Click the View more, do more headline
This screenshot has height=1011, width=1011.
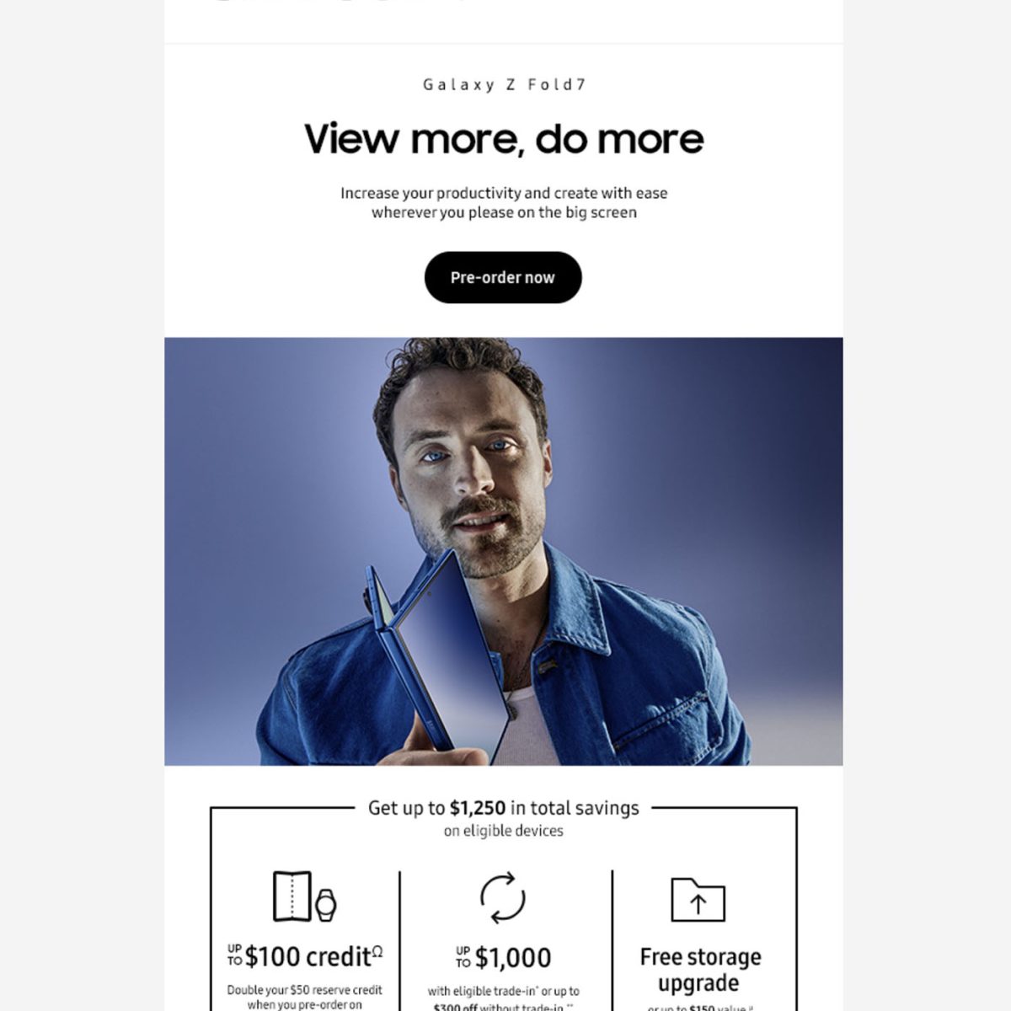tap(504, 139)
